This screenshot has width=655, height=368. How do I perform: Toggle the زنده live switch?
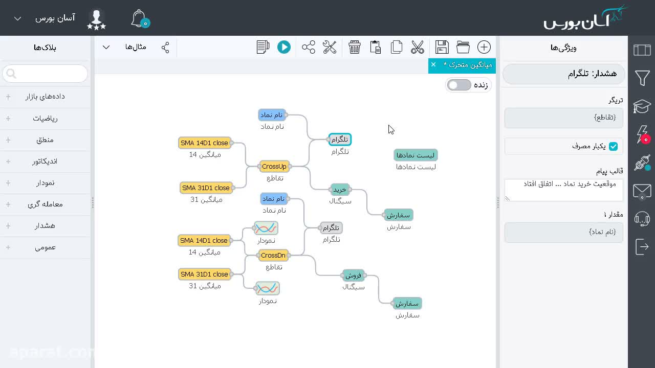459,85
